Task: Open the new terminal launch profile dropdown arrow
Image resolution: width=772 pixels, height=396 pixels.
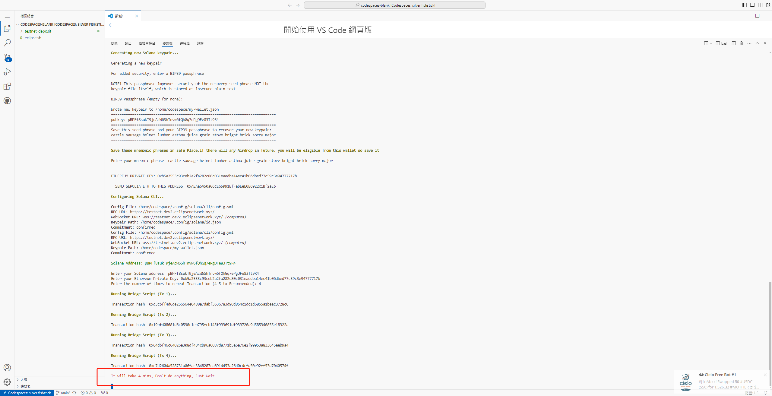Action: pos(711,43)
